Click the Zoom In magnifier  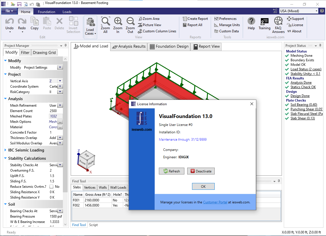point(118,21)
